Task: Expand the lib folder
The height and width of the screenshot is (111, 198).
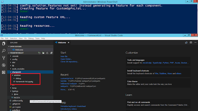Action: click(30, 66)
